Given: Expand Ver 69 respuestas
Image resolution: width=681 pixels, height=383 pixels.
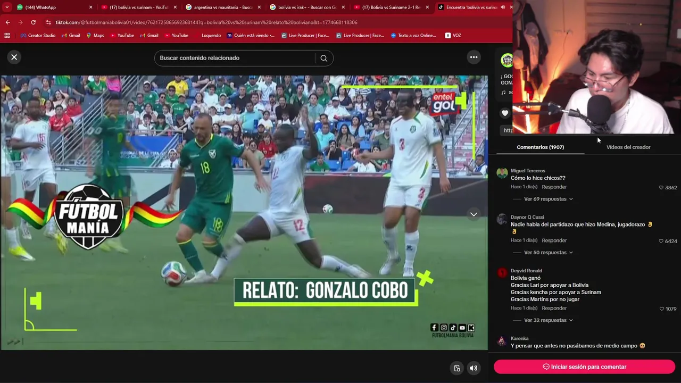Looking at the screenshot, I should pos(549,199).
